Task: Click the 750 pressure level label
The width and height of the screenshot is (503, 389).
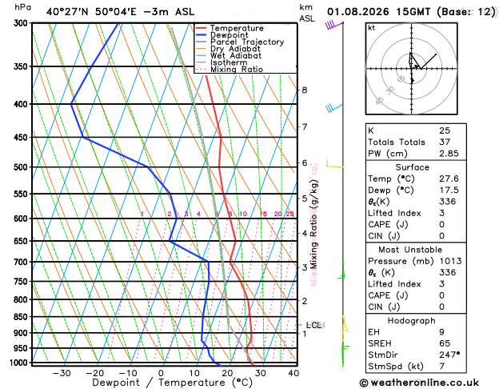Action: click(x=22, y=282)
